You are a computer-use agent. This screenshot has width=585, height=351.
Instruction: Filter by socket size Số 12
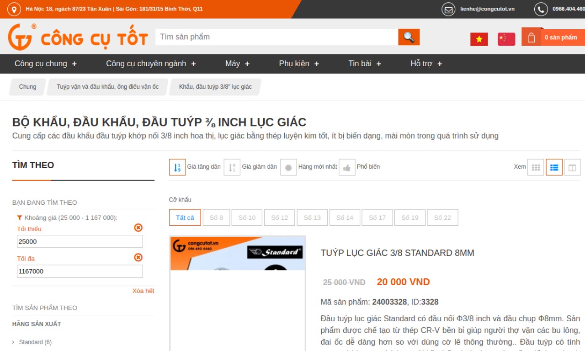point(280,218)
